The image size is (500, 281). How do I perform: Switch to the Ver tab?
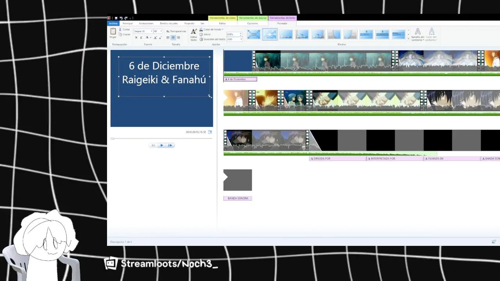(x=202, y=23)
